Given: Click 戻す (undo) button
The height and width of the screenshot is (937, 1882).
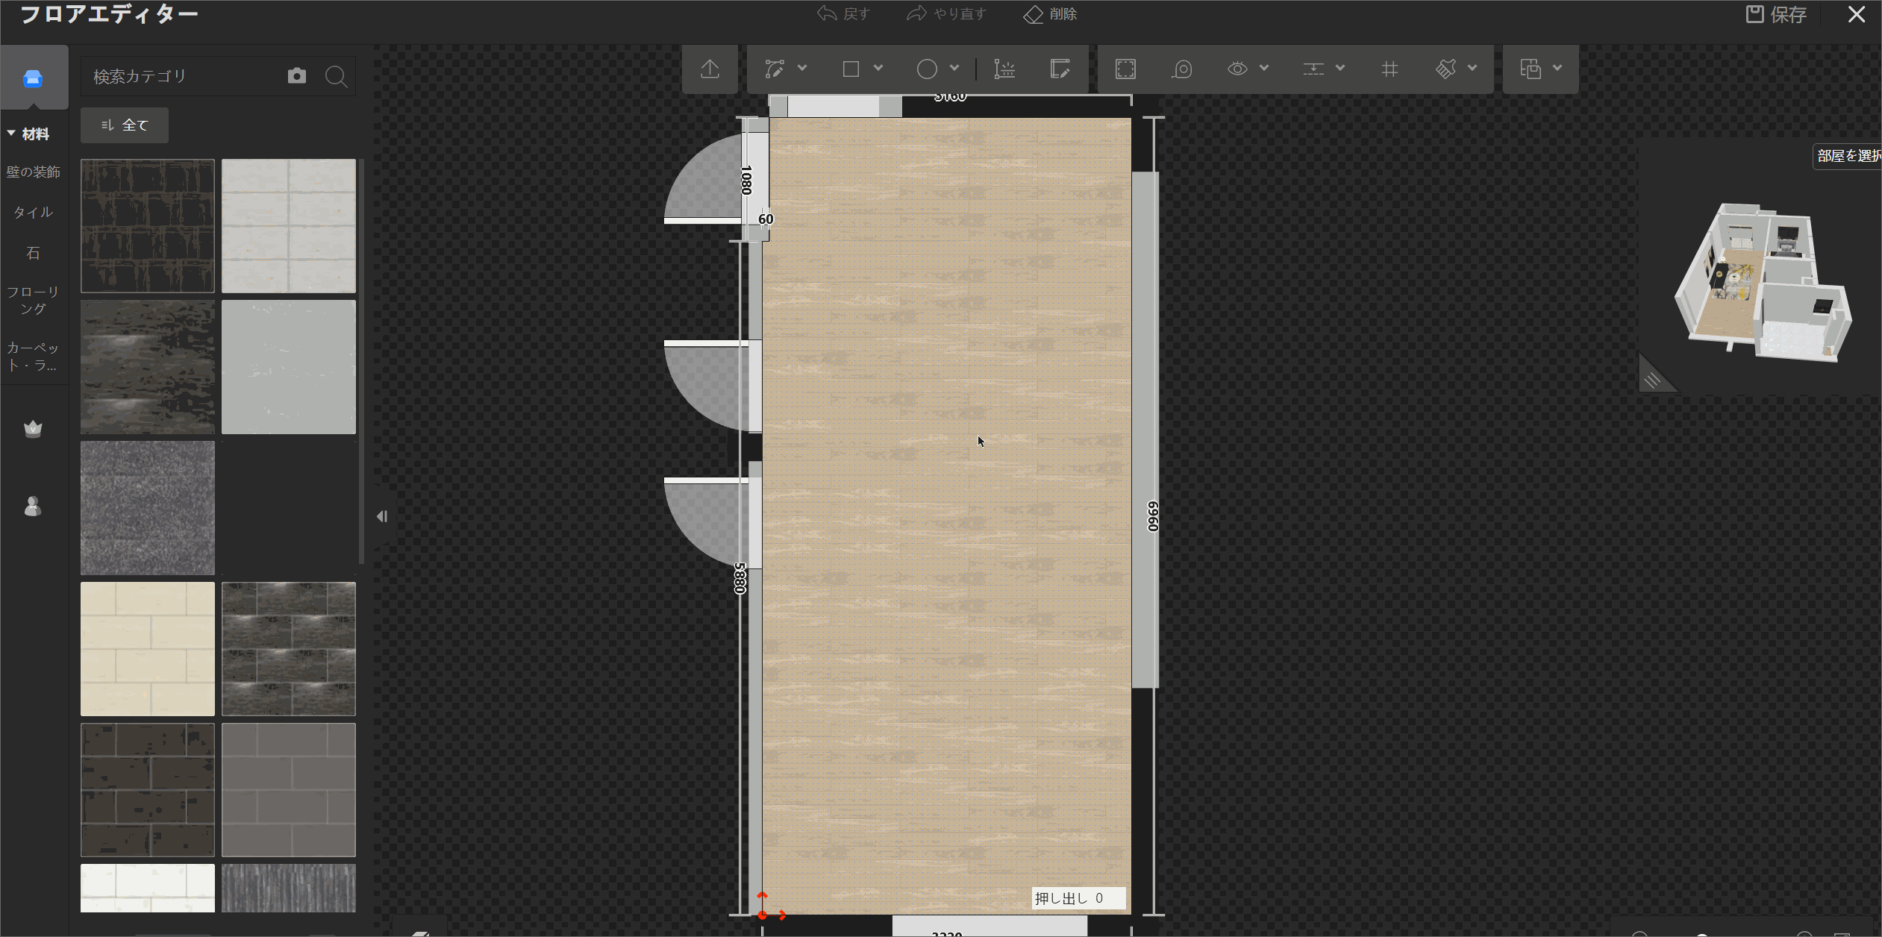Looking at the screenshot, I should 843,14.
